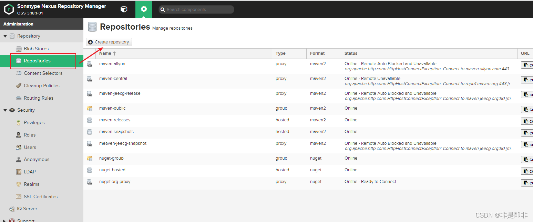Image resolution: width=533 pixels, height=222 pixels.
Task: Open the maven-public repository name
Action: (x=112, y=108)
